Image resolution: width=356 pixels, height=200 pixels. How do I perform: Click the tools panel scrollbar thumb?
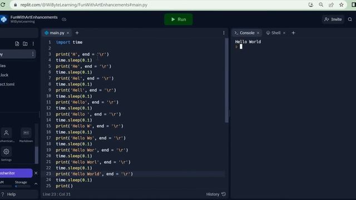[37, 155]
